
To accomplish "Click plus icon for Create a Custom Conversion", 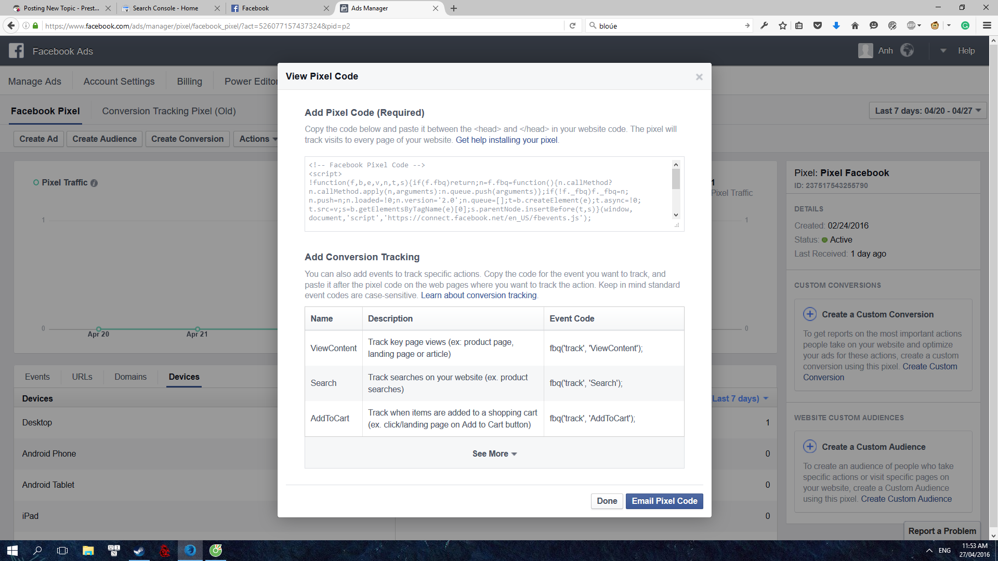I will coord(810,314).
